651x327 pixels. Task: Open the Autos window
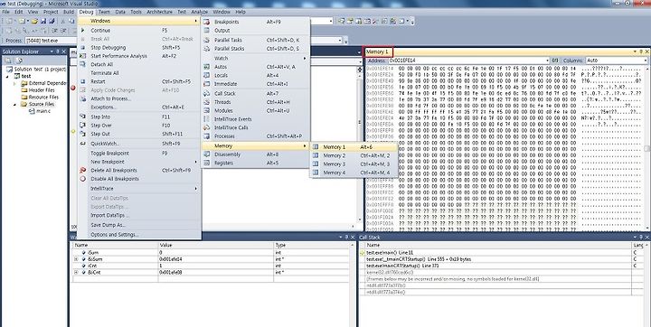tap(256, 67)
